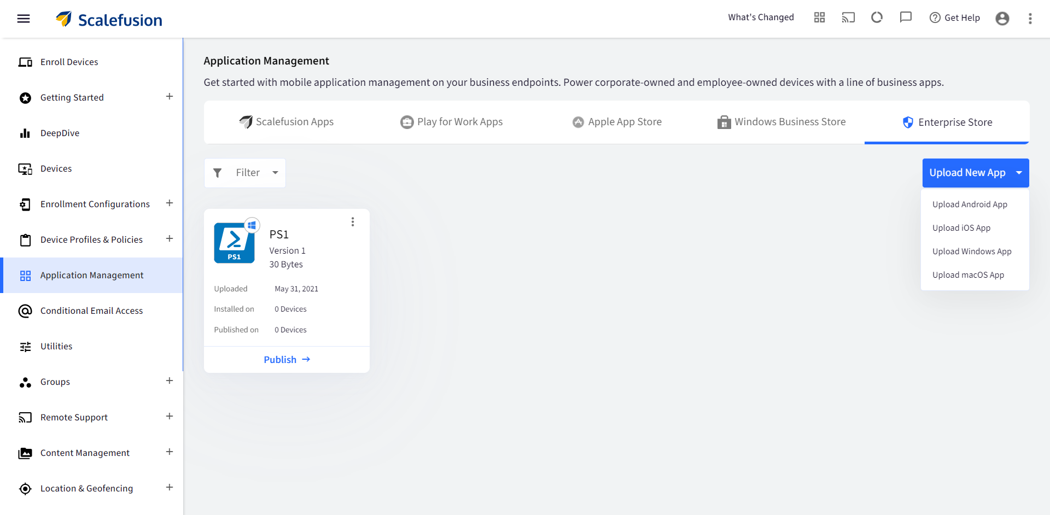
Task: Click the Remote Support cast icon
Action: tap(25, 418)
